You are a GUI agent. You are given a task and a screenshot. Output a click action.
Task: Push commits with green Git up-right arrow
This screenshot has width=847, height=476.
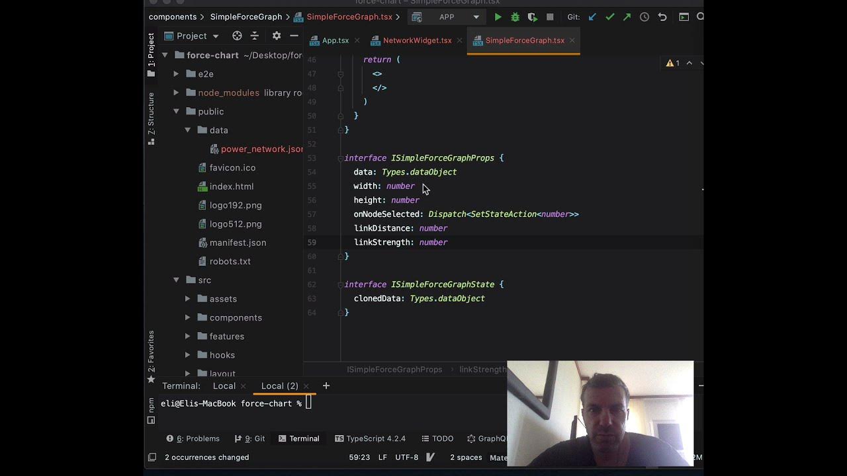[x=627, y=17]
